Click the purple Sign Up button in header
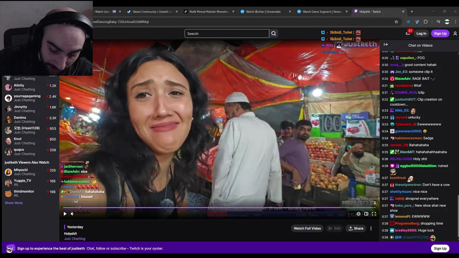 [440, 33]
